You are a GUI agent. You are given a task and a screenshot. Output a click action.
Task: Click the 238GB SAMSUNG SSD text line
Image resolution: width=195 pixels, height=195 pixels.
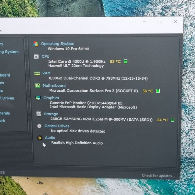click(x=101, y=119)
